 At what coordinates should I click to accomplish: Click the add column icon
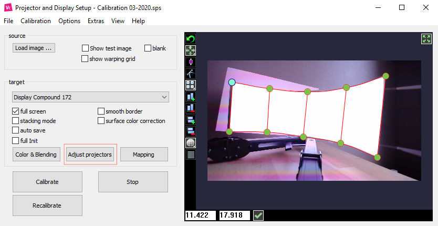(191, 97)
